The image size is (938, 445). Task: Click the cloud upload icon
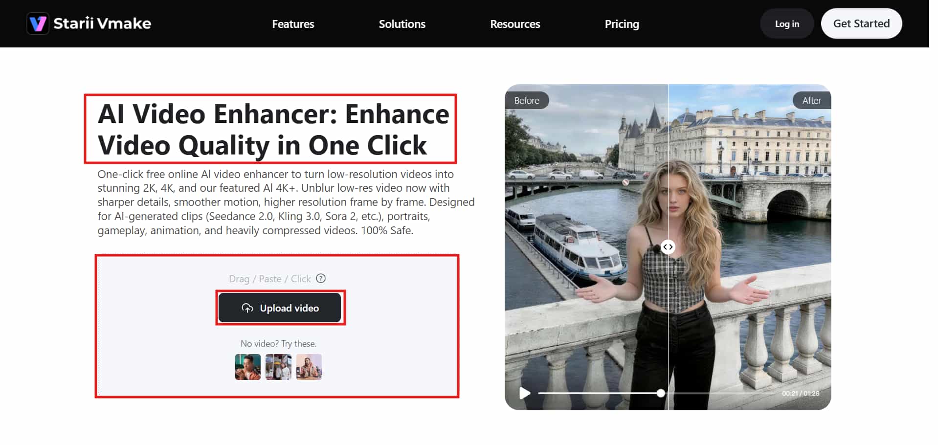point(247,308)
